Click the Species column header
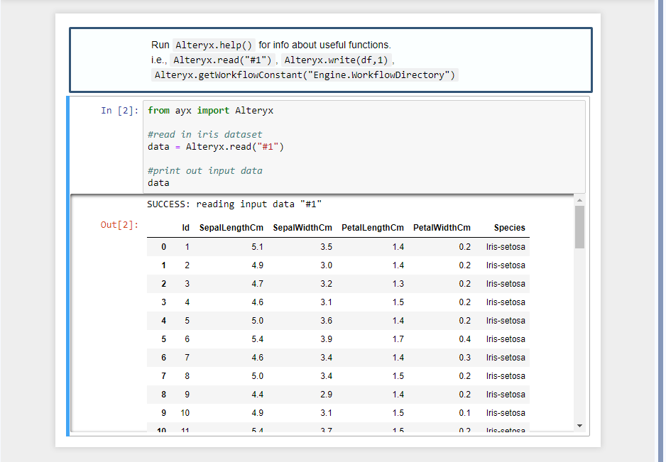 click(x=510, y=228)
